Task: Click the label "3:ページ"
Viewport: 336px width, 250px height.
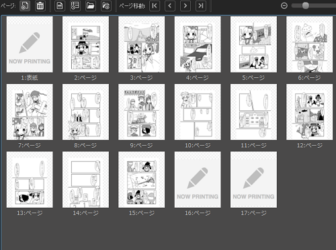Action: pyautogui.click(x=142, y=78)
